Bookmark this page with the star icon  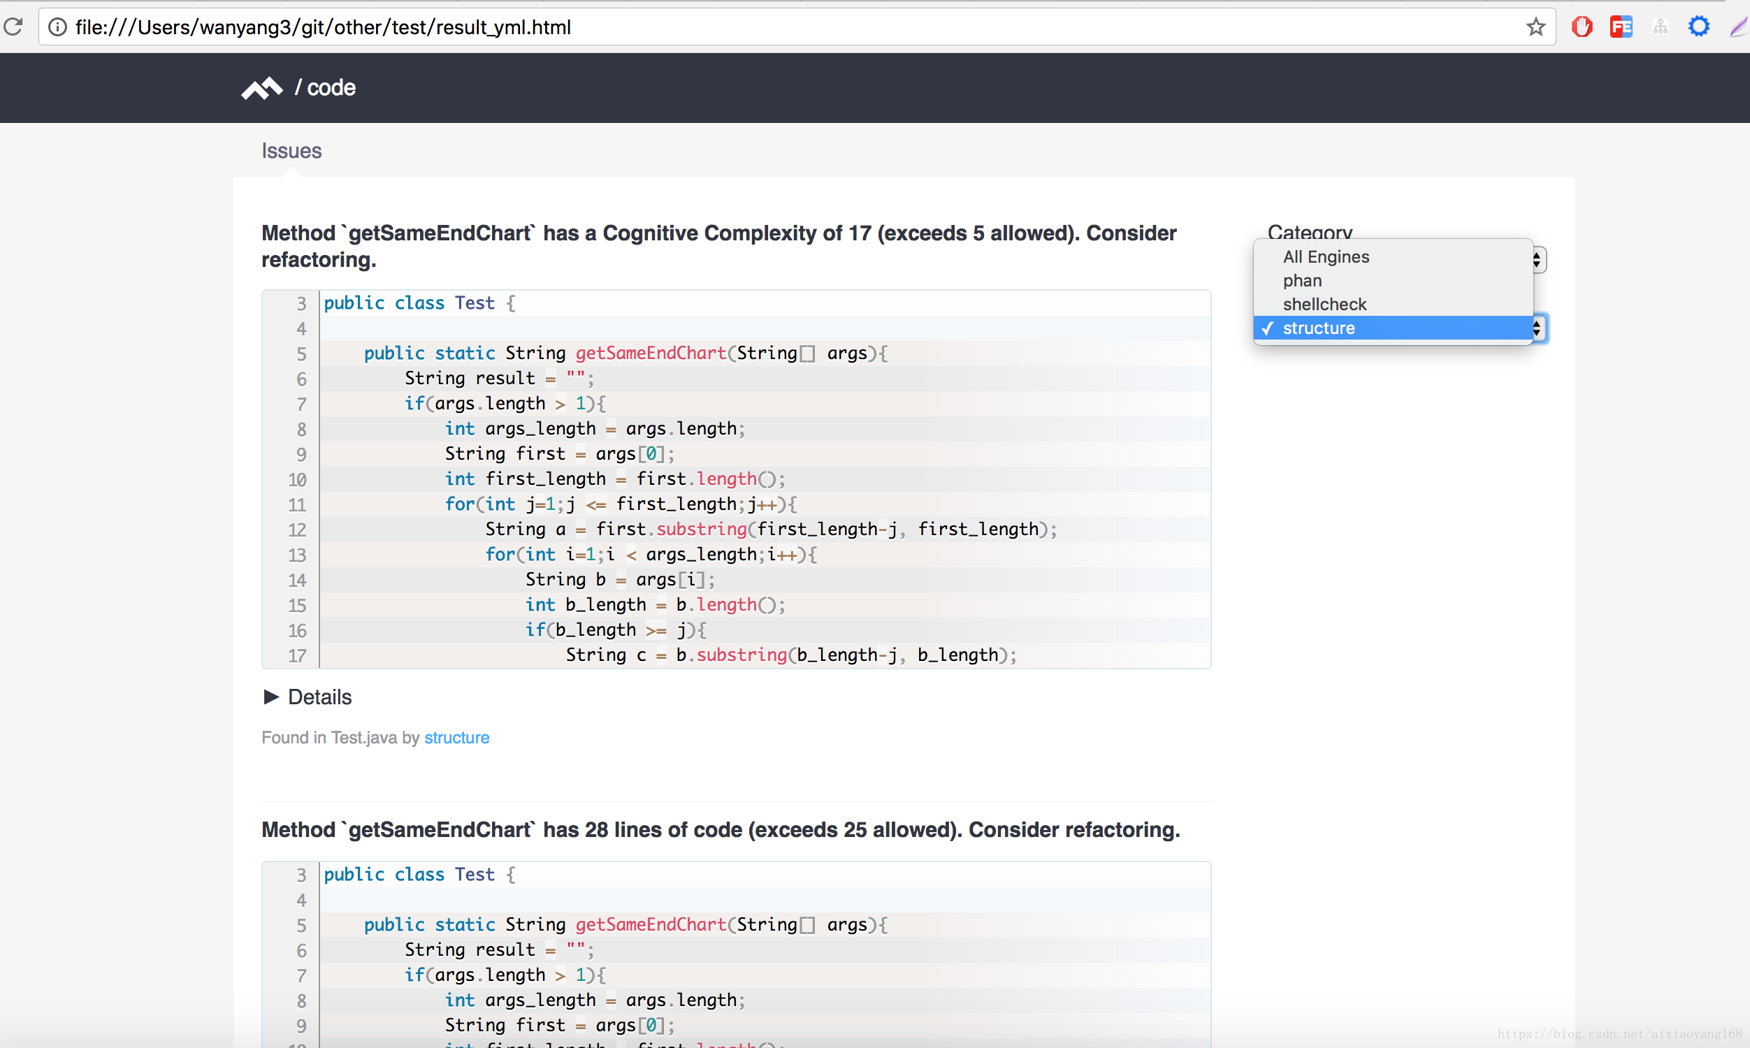click(x=1535, y=27)
